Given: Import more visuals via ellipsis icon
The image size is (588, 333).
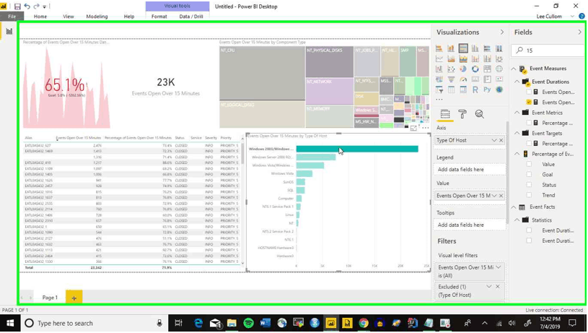Looking at the screenshot, I should [x=439, y=100].
